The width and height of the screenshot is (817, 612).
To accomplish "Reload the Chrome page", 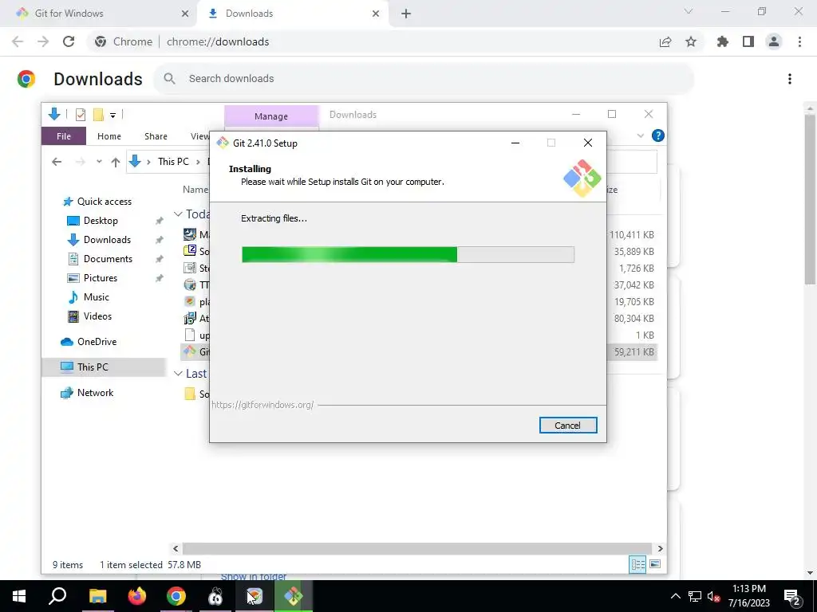I will click(69, 41).
